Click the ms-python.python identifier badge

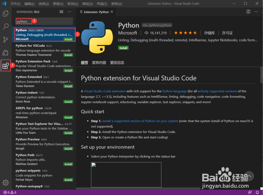(x=157, y=25)
